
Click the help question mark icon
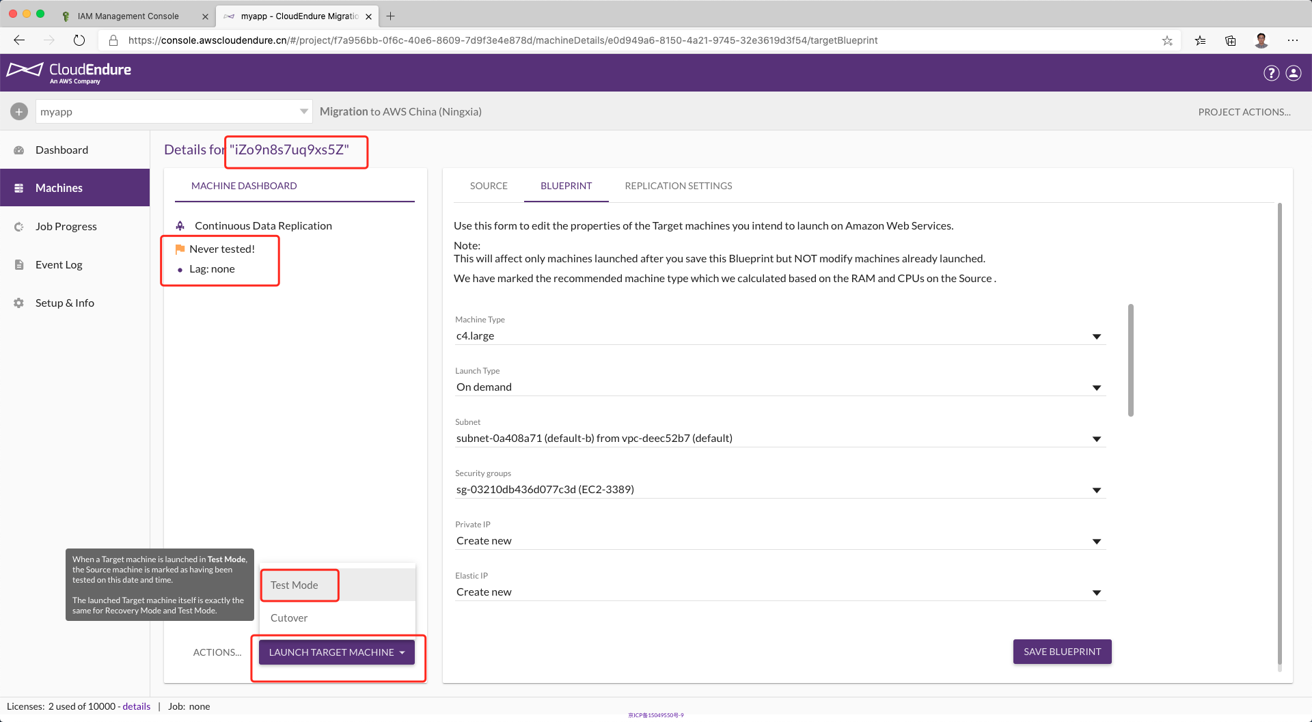pyautogui.click(x=1271, y=73)
